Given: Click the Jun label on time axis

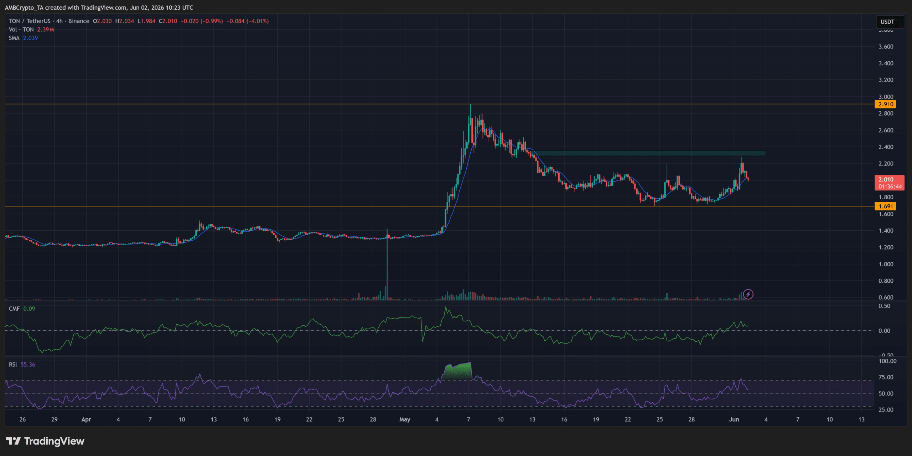Looking at the screenshot, I should click(734, 420).
